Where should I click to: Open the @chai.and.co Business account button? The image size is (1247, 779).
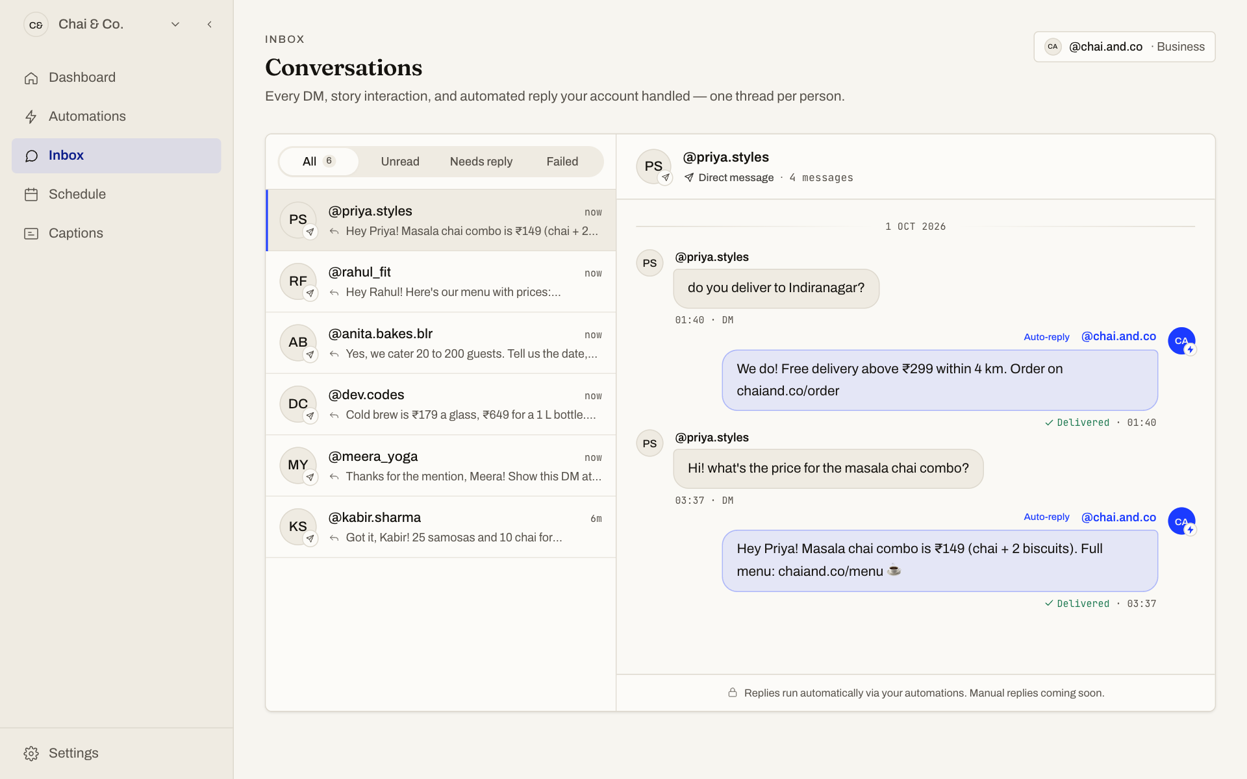coord(1124,47)
